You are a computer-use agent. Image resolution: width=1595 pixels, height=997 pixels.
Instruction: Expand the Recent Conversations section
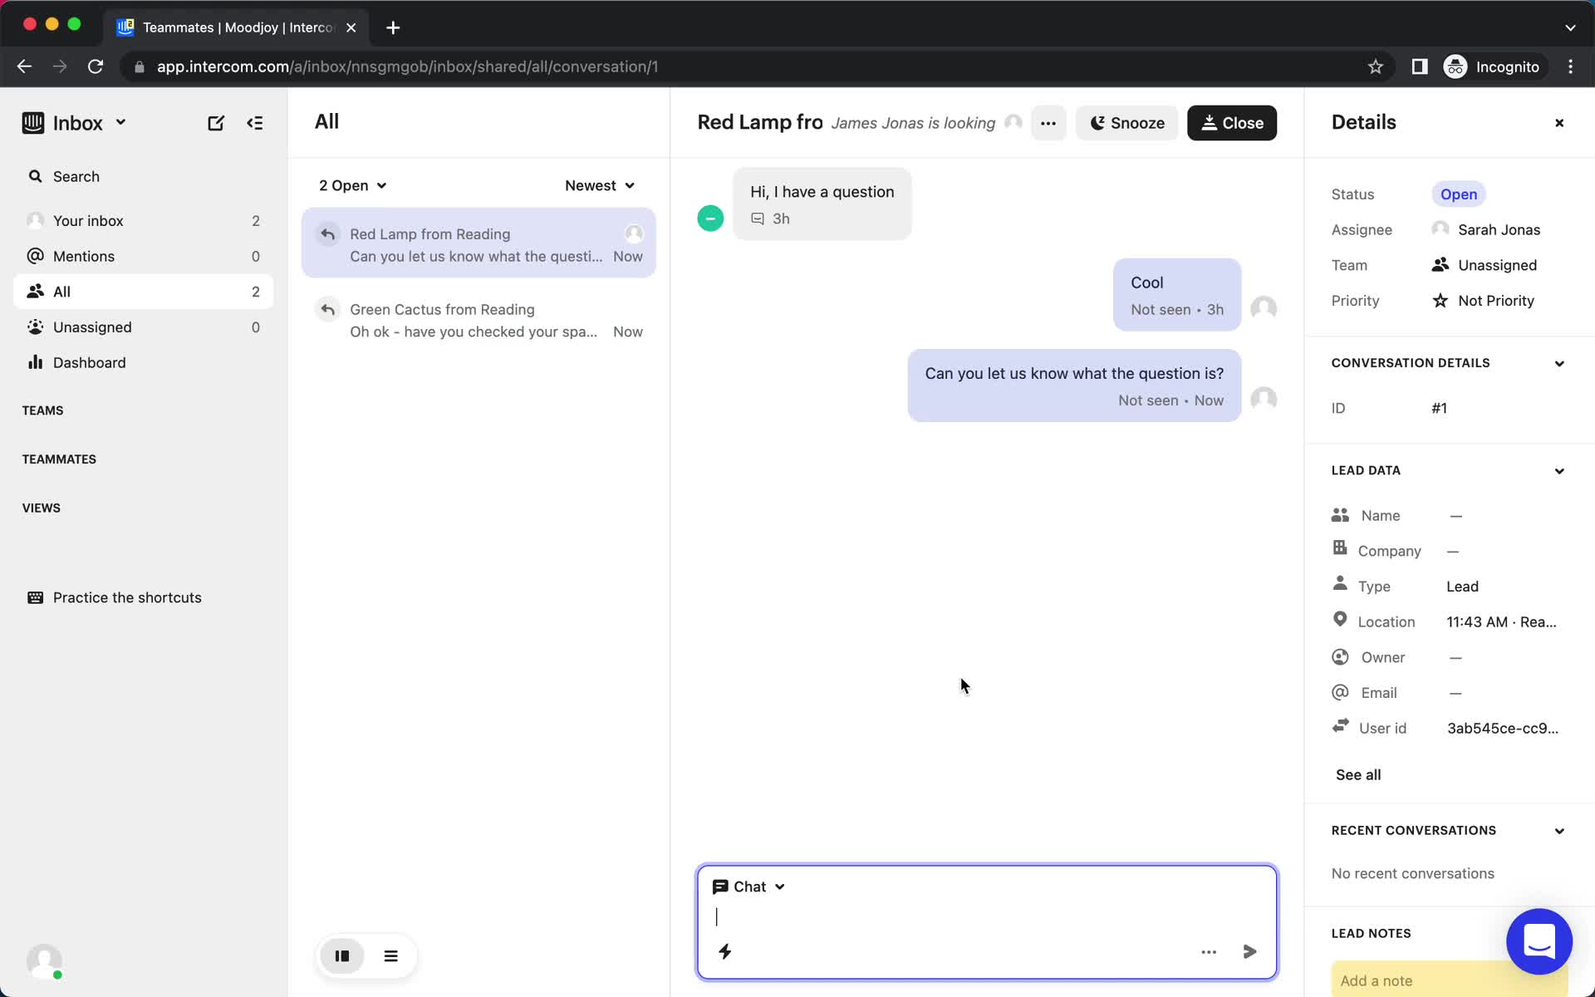coord(1558,831)
